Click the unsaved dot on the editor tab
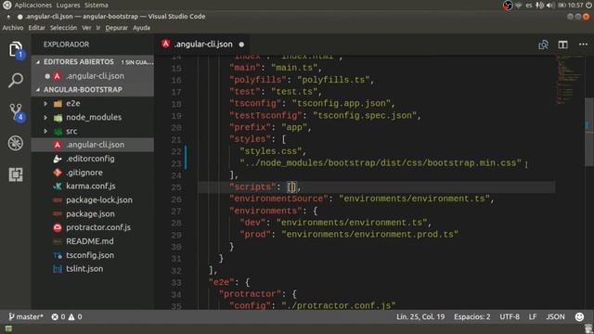The height and width of the screenshot is (334, 594). pos(241,45)
